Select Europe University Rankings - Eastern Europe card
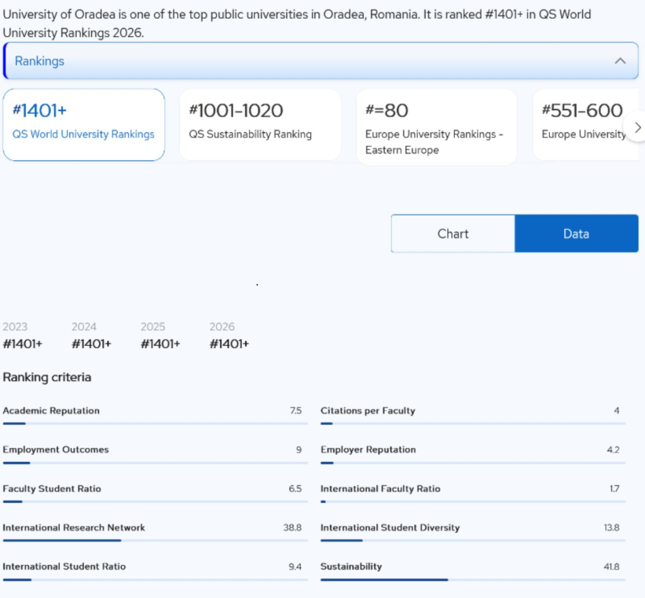645x598 pixels. coord(437,127)
